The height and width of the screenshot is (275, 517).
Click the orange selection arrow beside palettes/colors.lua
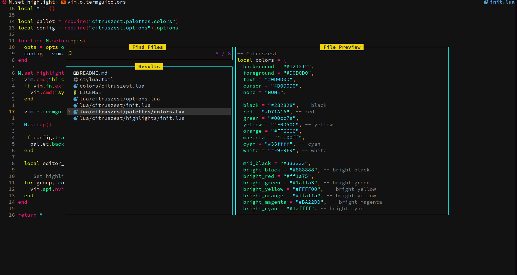pyautogui.click(x=69, y=112)
